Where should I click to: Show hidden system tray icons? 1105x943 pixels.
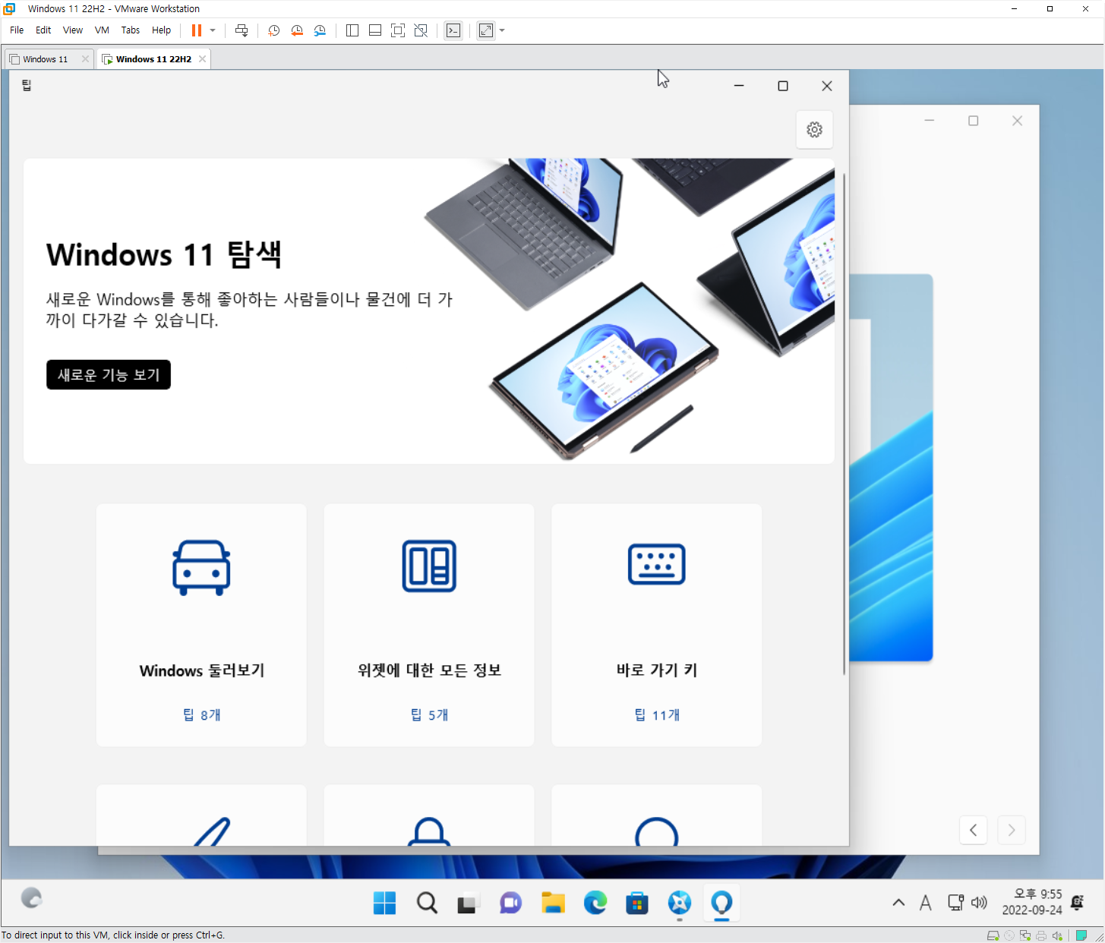click(x=898, y=903)
